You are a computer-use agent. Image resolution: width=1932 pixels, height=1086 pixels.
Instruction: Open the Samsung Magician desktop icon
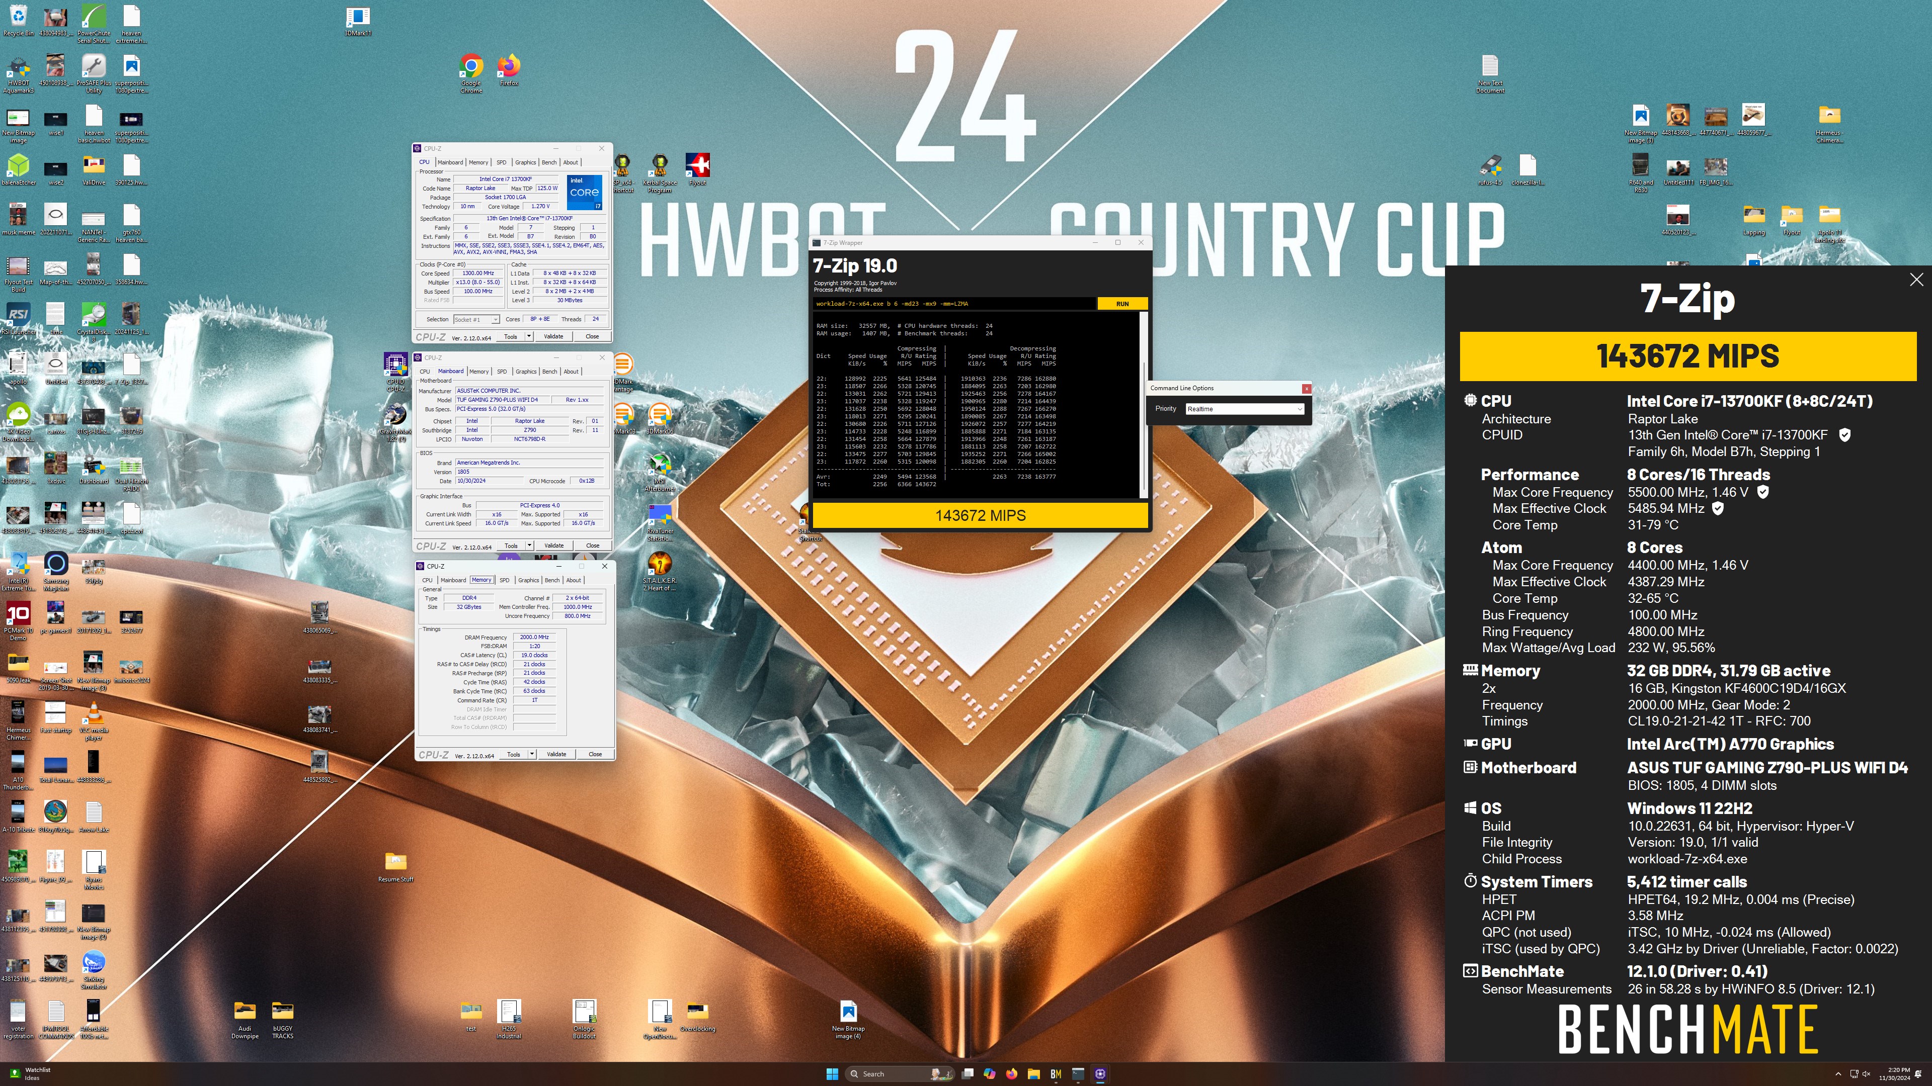(x=55, y=571)
